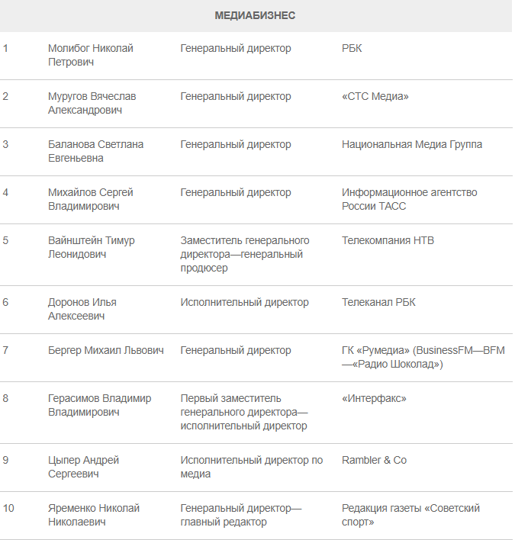Click the Телекомпания НТВ cell
Image resolution: width=515 pixels, height=540 pixels.
388,240
